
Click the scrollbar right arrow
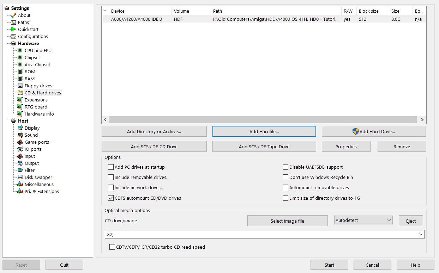[422, 120]
